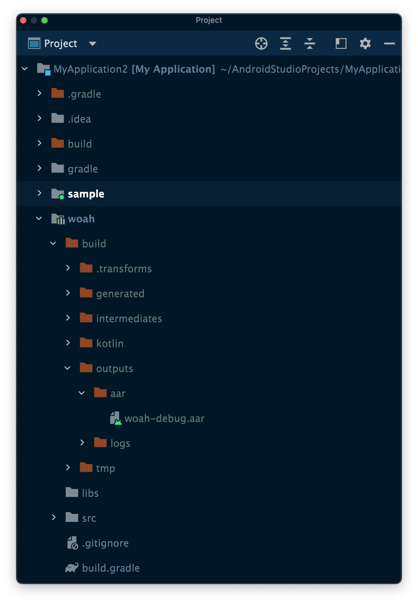
Task: Collapse the woah module tree
Action: (x=39, y=218)
